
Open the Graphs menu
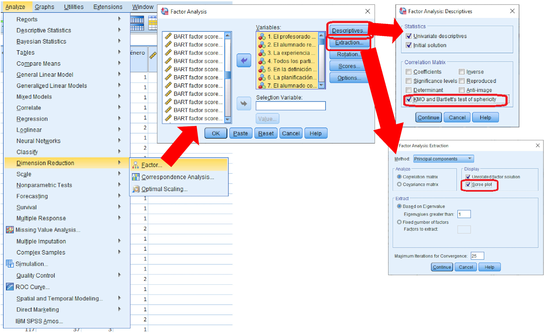(x=44, y=7)
